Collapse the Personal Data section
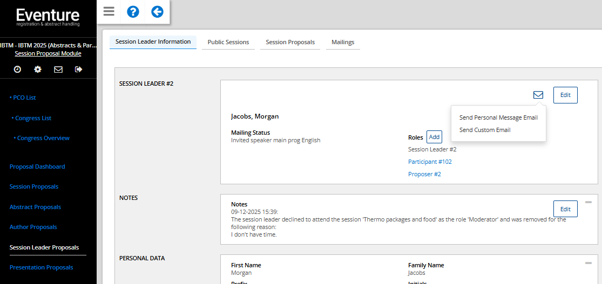 pos(588,263)
